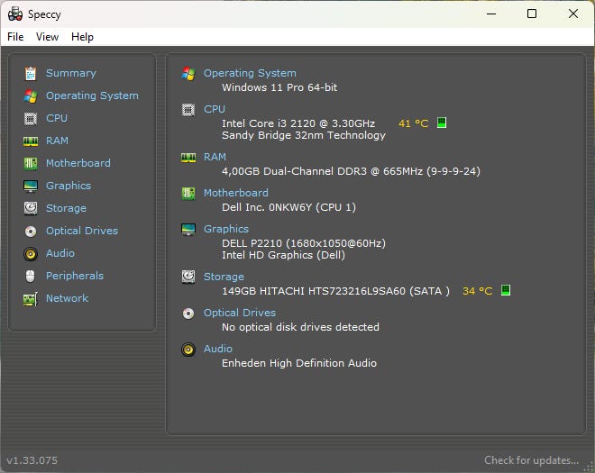Click the CPU heading link in summary
This screenshot has height=473, width=595.
pyautogui.click(x=215, y=109)
